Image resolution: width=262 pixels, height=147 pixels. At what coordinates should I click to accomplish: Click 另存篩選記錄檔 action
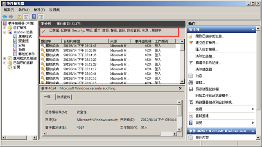208,89
